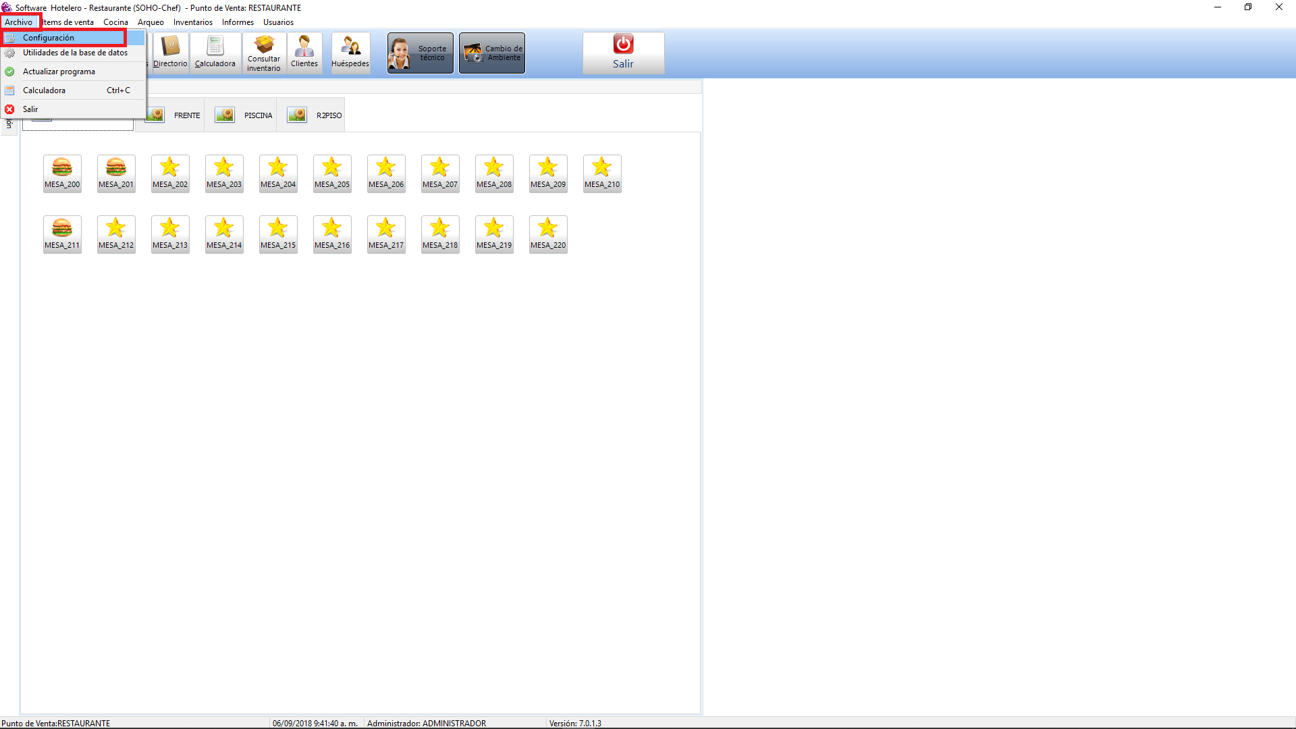Open the Soporte técnico button
Screen dimensions: 1296x729
(420, 53)
